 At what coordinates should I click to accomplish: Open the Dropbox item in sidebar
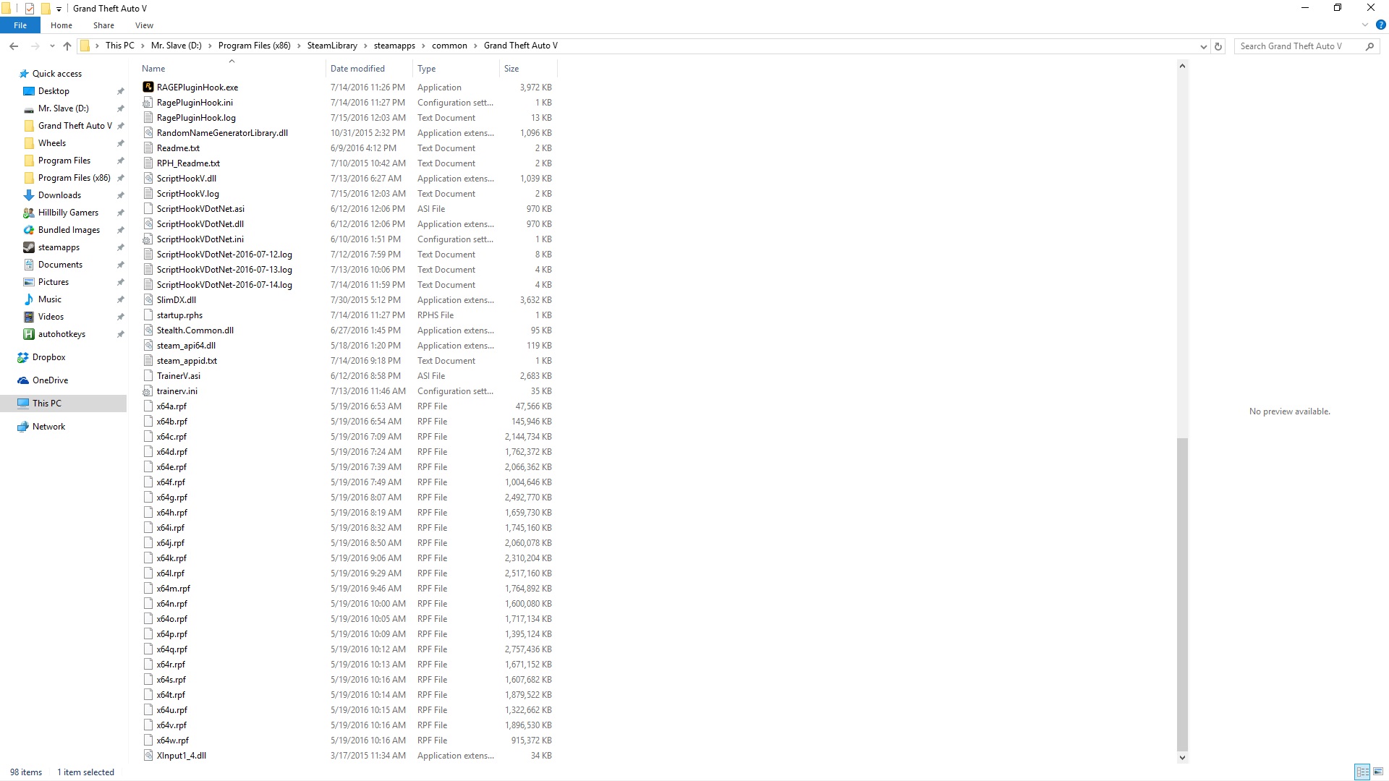pos(48,357)
